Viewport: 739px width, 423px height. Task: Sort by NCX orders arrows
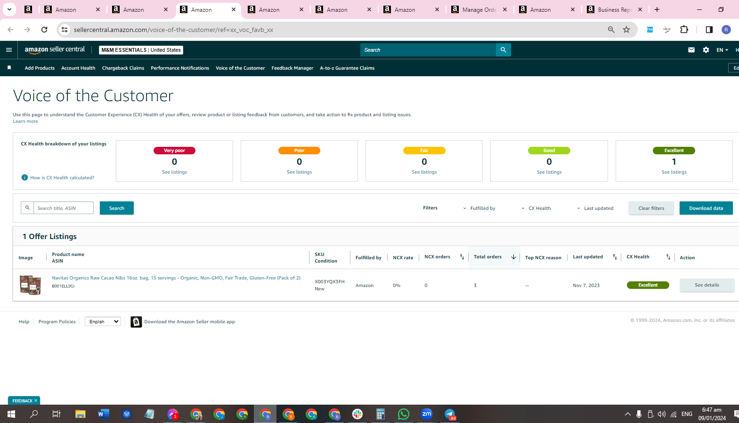point(462,257)
